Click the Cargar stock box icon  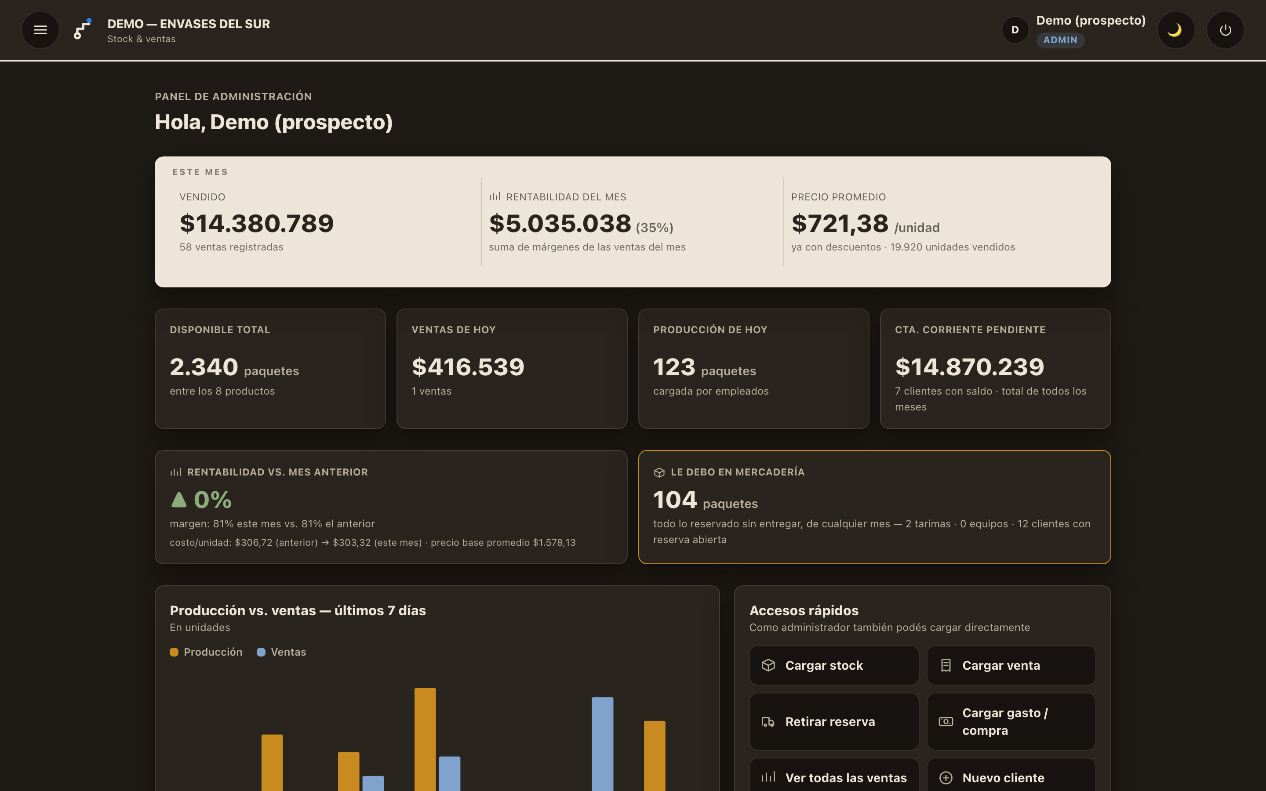tap(768, 665)
